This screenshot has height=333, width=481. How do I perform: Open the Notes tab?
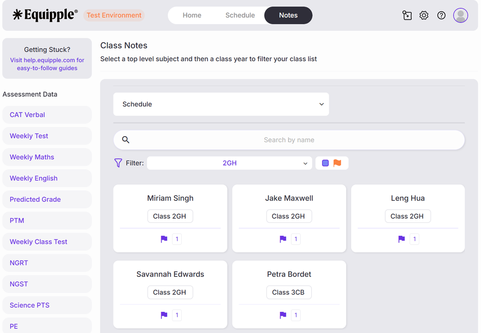(288, 15)
